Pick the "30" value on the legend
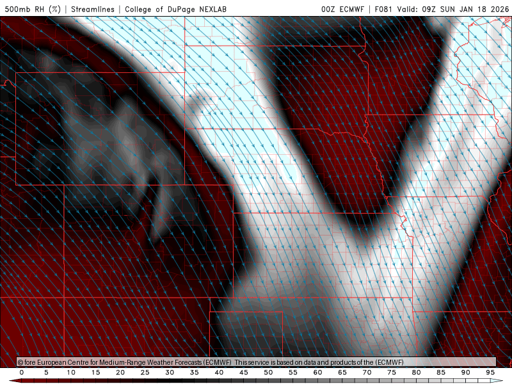The image size is (512, 384). [x=170, y=372]
